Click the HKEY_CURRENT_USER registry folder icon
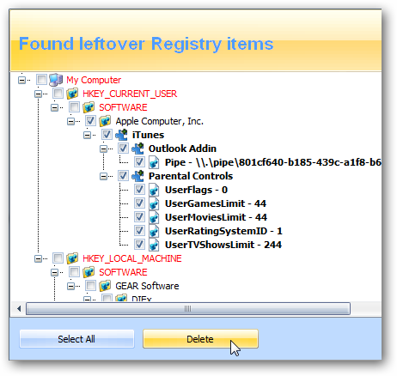 pyautogui.click(x=72, y=94)
